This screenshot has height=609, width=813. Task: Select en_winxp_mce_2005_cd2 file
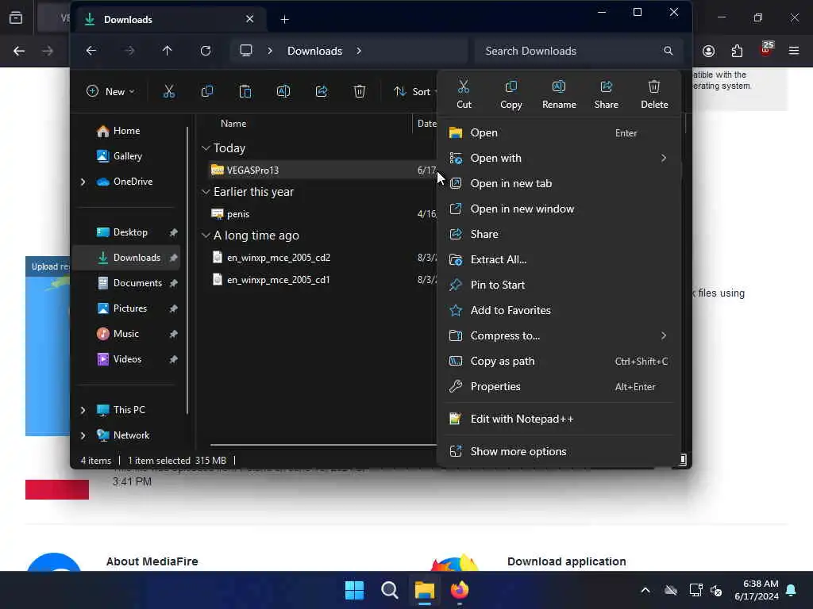coord(322,258)
